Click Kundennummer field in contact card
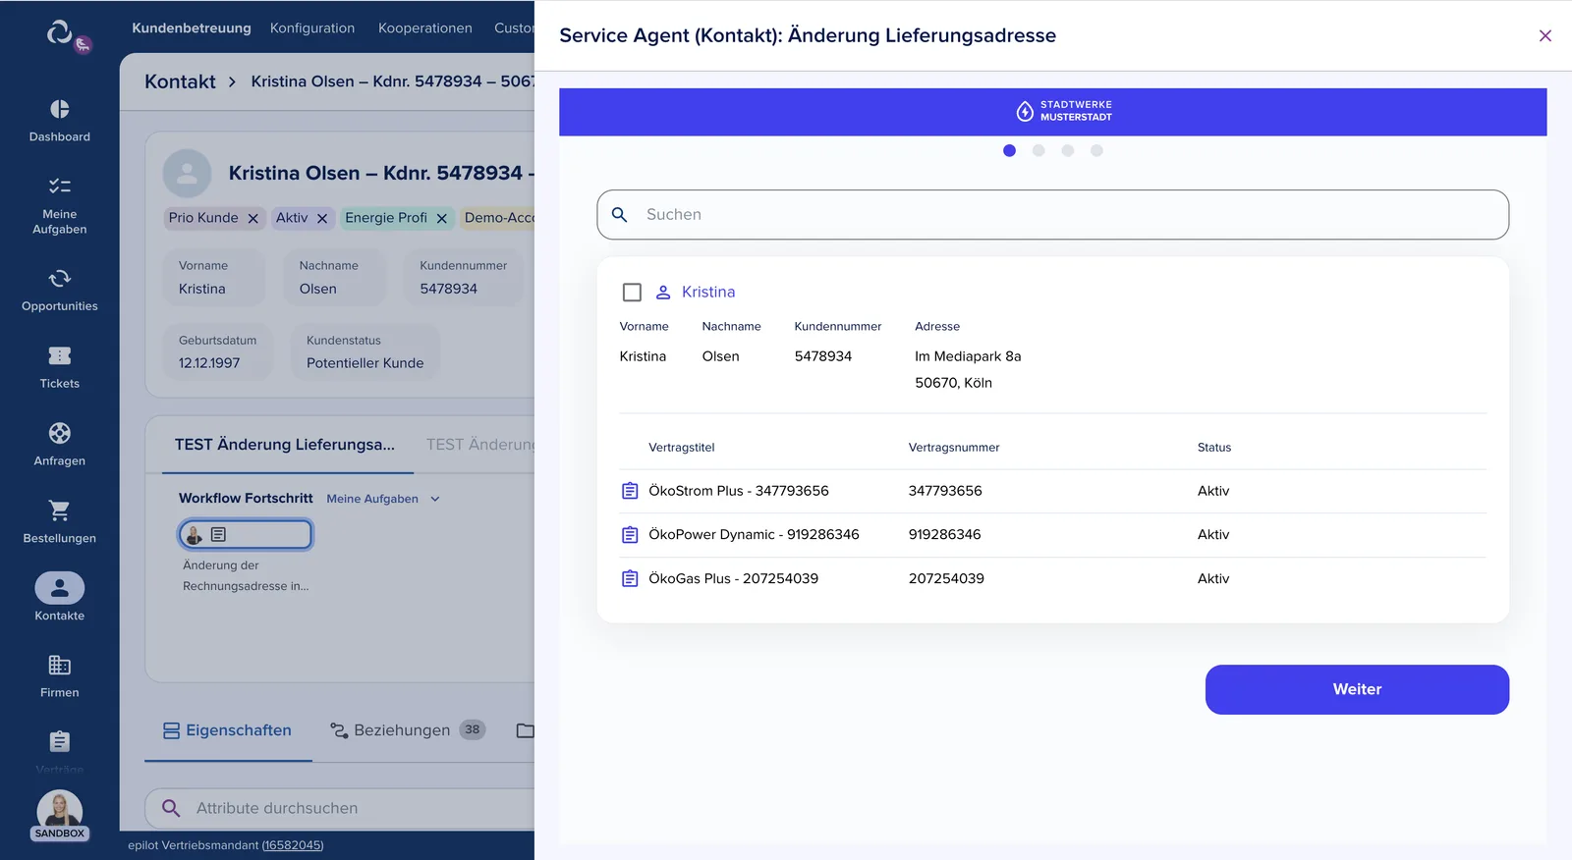 [x=463, y=278]
